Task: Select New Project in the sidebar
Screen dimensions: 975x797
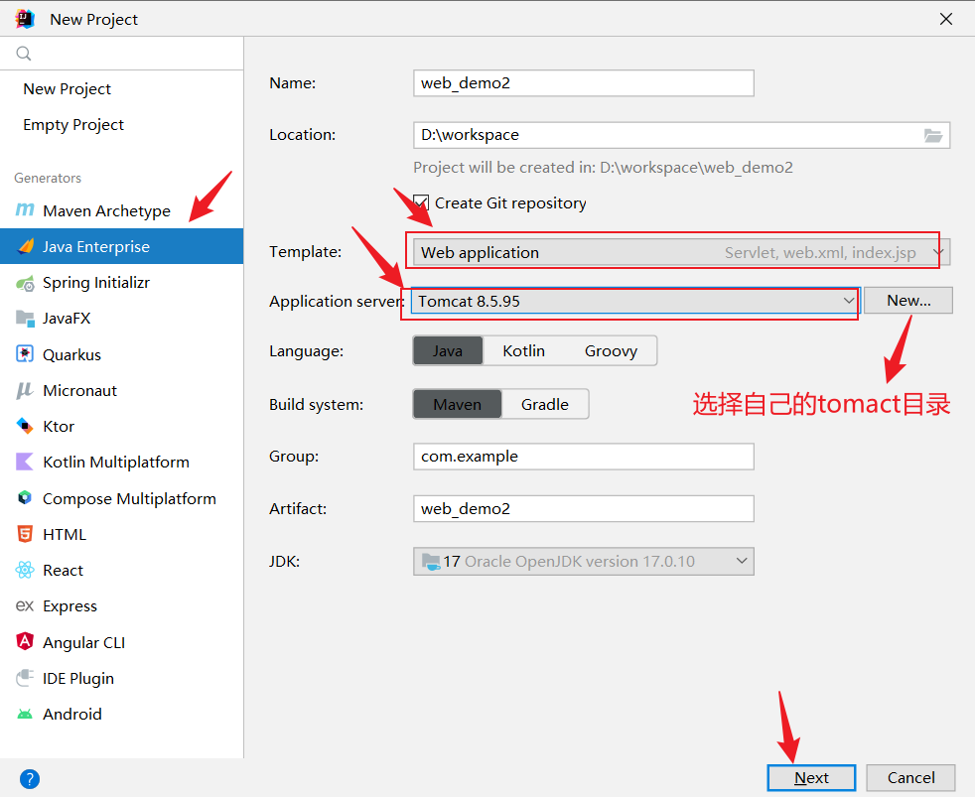Action: point(67,88)
